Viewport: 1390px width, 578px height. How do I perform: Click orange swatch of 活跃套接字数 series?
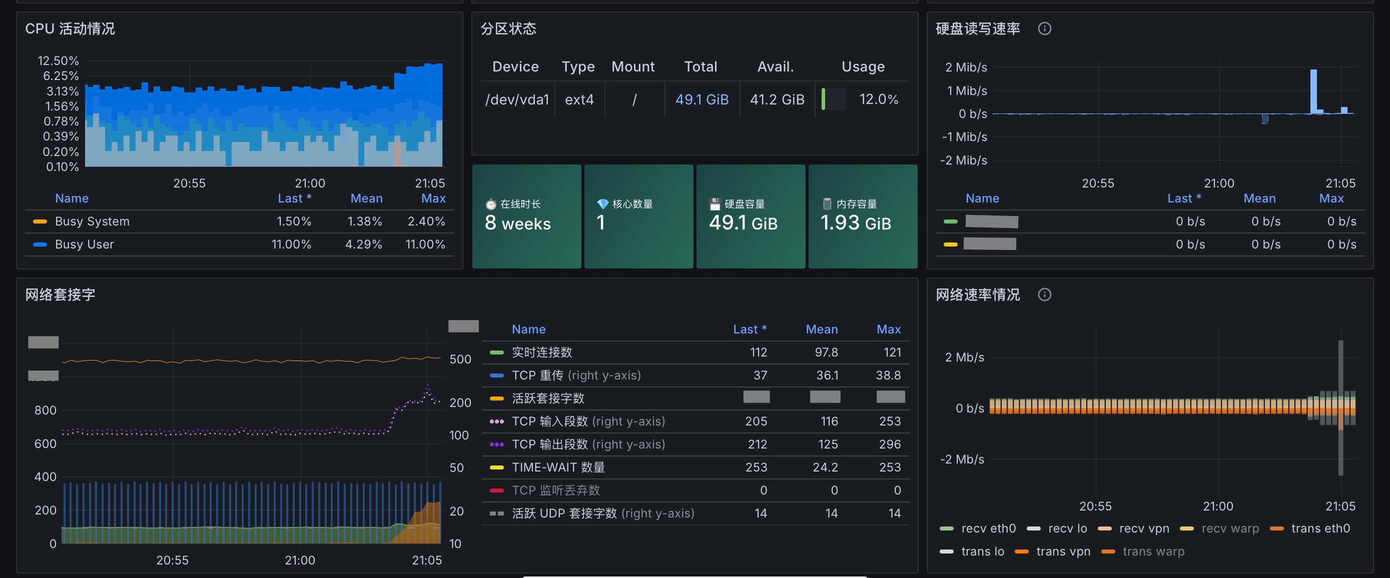coord(496,398)
